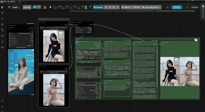Cancel the current run with the red X
The height and width of the screenshot is (112, 205).
(187, 7)
